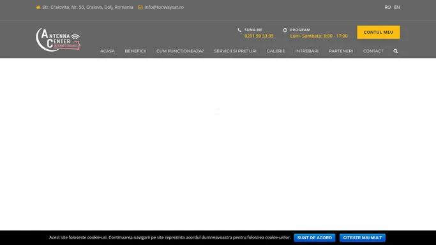436x245 pixels.
Task: Open the ACASA menu item
Action: 107,51
